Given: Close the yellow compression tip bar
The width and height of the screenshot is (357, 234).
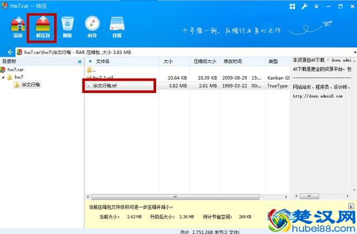Looking at the screenshot, I should pyautogui.click(x=351, y=206).
